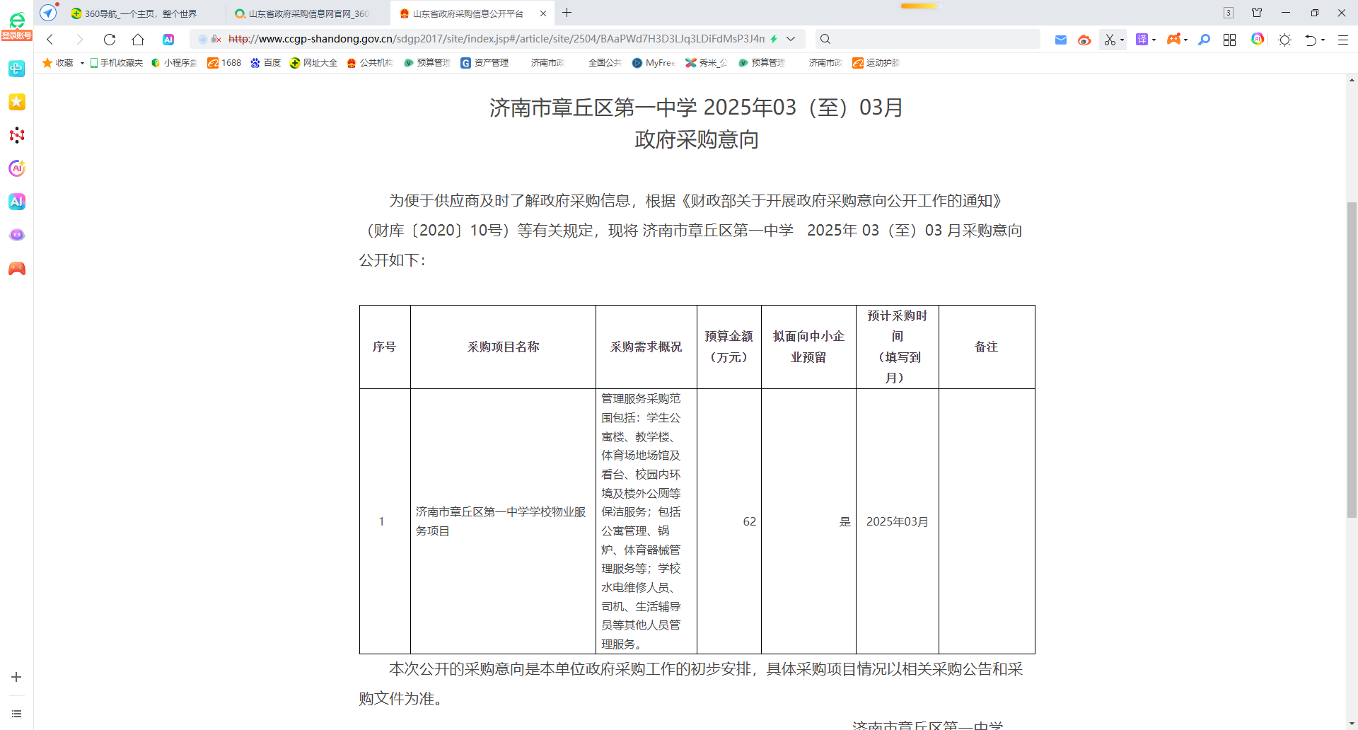Image resolution: width=1358 pixels, height=730 pixels.
Task: Open the Weibo extension icon
Action: (x=1084, y=40)
